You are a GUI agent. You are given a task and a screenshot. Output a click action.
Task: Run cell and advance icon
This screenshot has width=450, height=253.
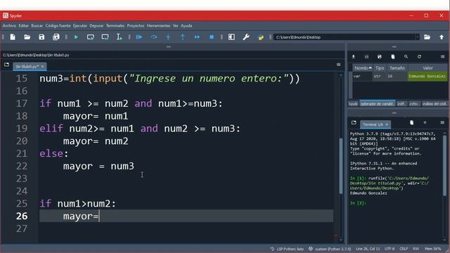coord(105,37)
